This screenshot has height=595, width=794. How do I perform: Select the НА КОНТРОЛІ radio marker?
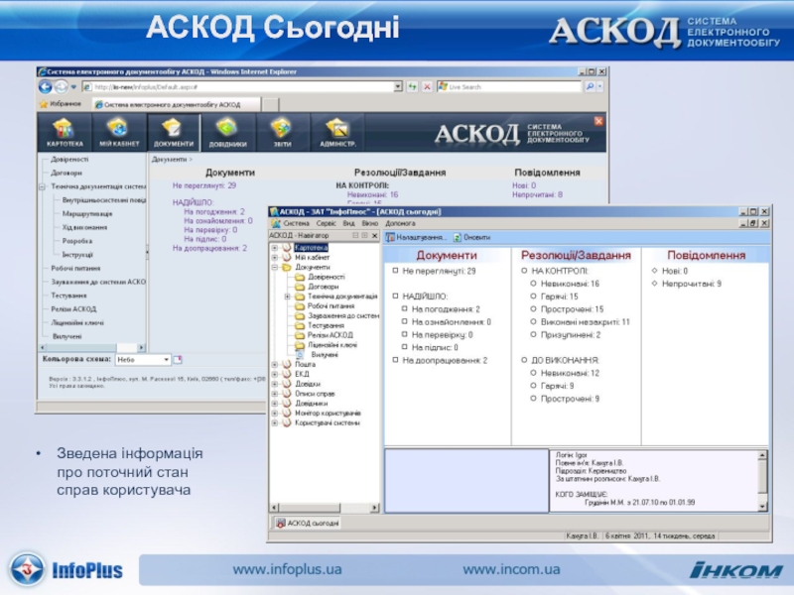tap(524, 271)
